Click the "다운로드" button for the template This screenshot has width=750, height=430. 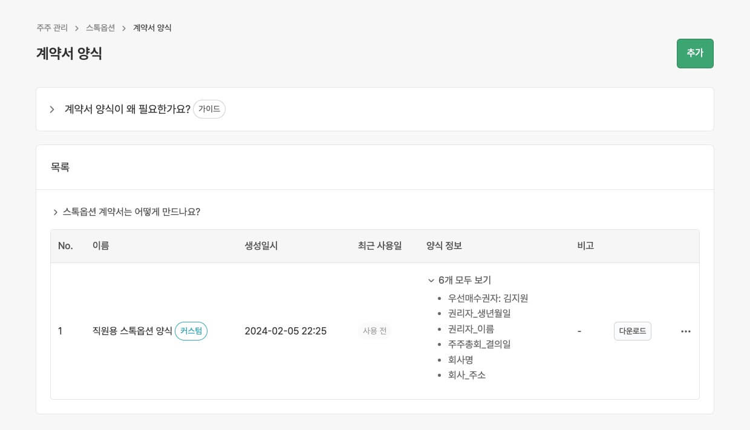[633, 331]
